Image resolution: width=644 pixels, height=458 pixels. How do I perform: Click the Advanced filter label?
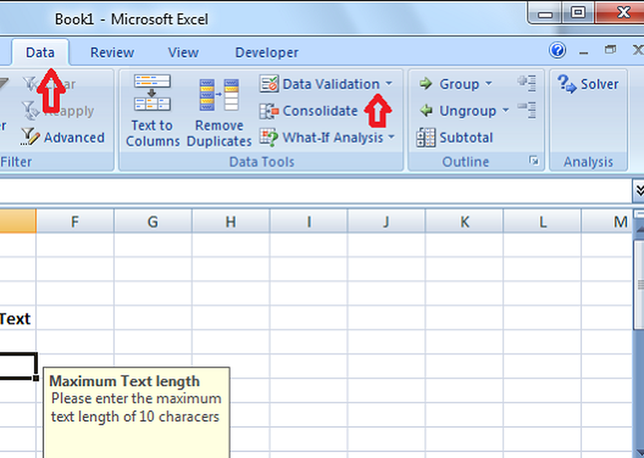tap(74, 138)
